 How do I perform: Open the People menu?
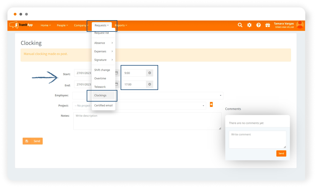pyautogui.click(x=62, y=25)
